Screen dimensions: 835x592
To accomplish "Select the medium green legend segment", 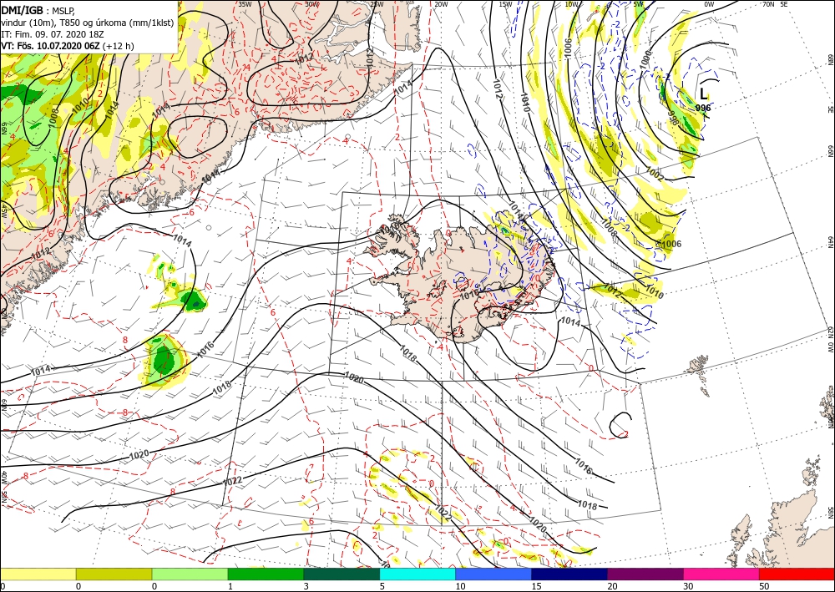I will pyautogui.click(x=266, y=574).
